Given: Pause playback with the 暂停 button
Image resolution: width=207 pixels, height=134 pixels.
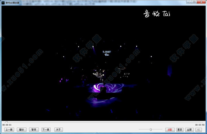Looking at the screenshot, I should 34,130.
